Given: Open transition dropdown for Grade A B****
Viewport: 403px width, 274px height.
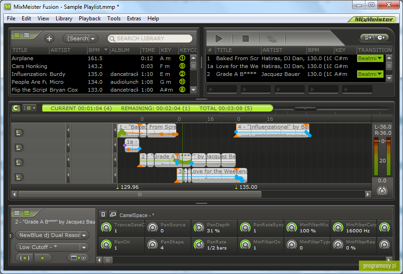Looking at the screenshot, I should click(370, 74).
